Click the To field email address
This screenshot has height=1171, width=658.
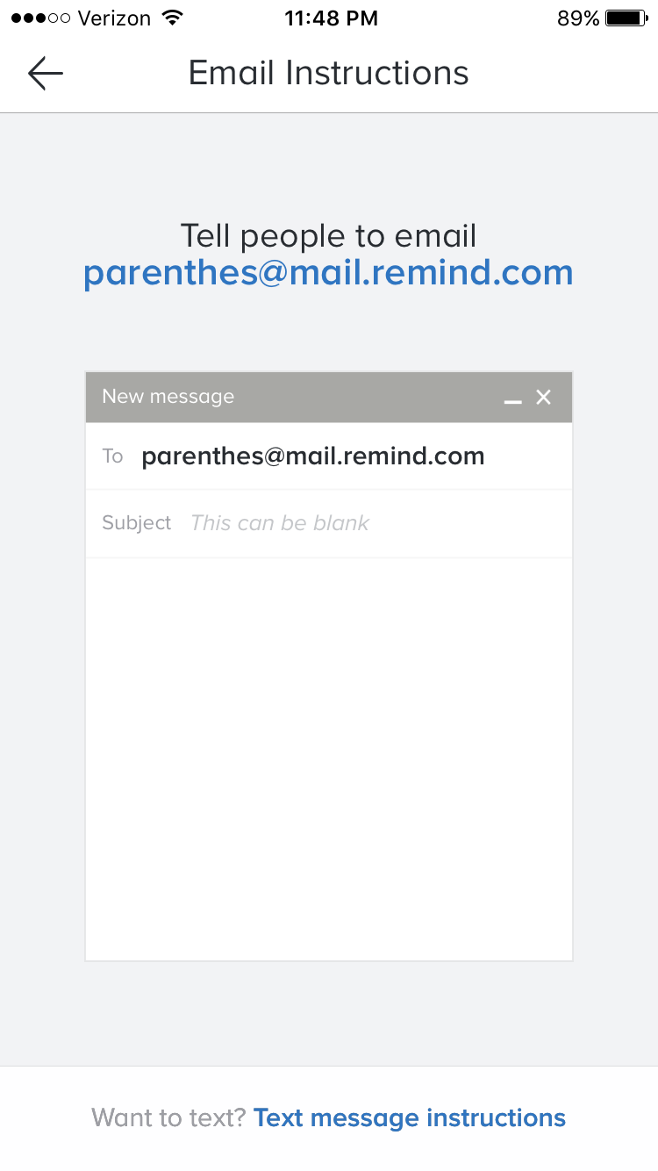pyautogui.click(x=313, y=456)
